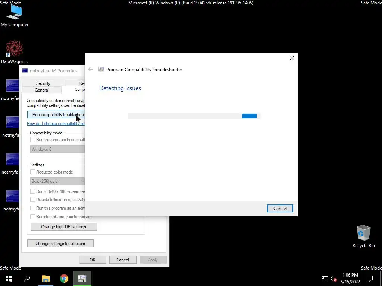Viewport: 382px width, 286px height.
Task: Launch Google Chrome from taskbar
Action: [x=64, y=279]
